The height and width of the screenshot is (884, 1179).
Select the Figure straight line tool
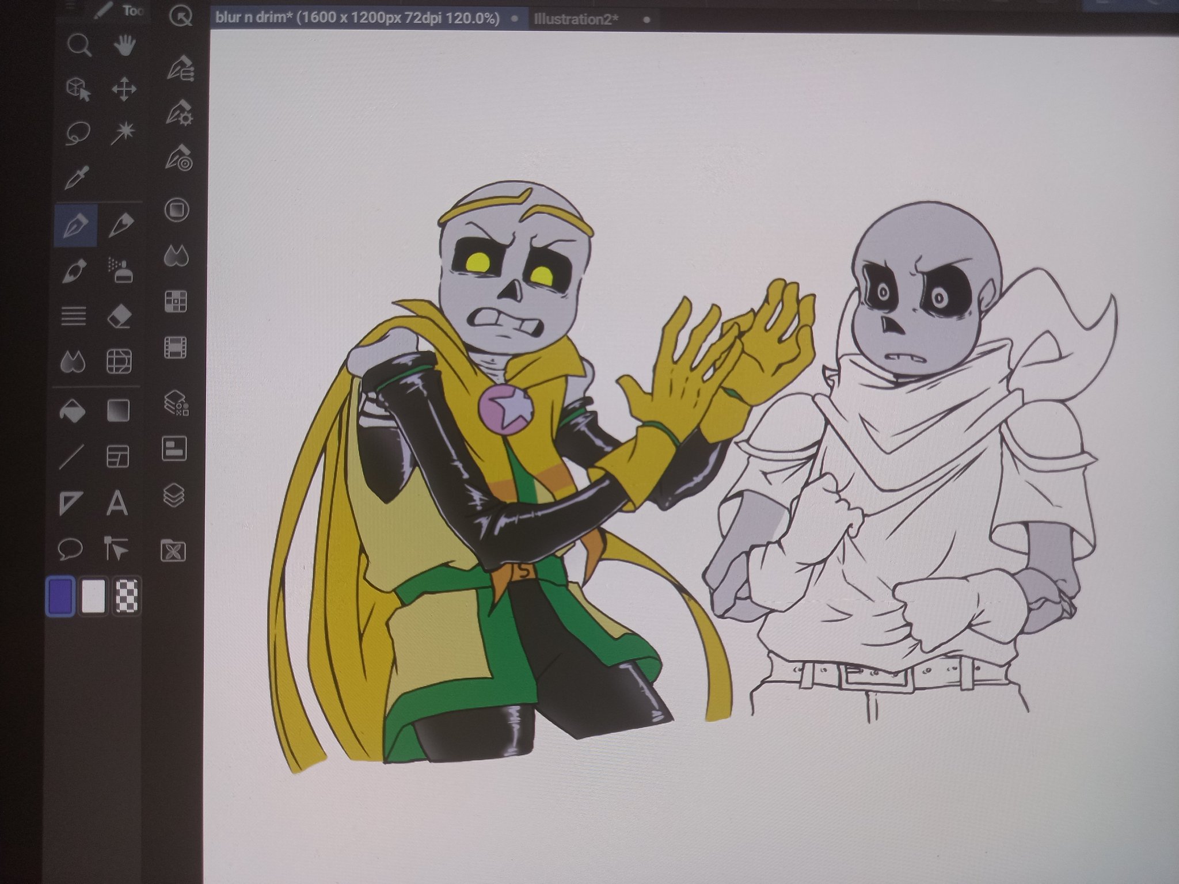(x=72, y=458)
